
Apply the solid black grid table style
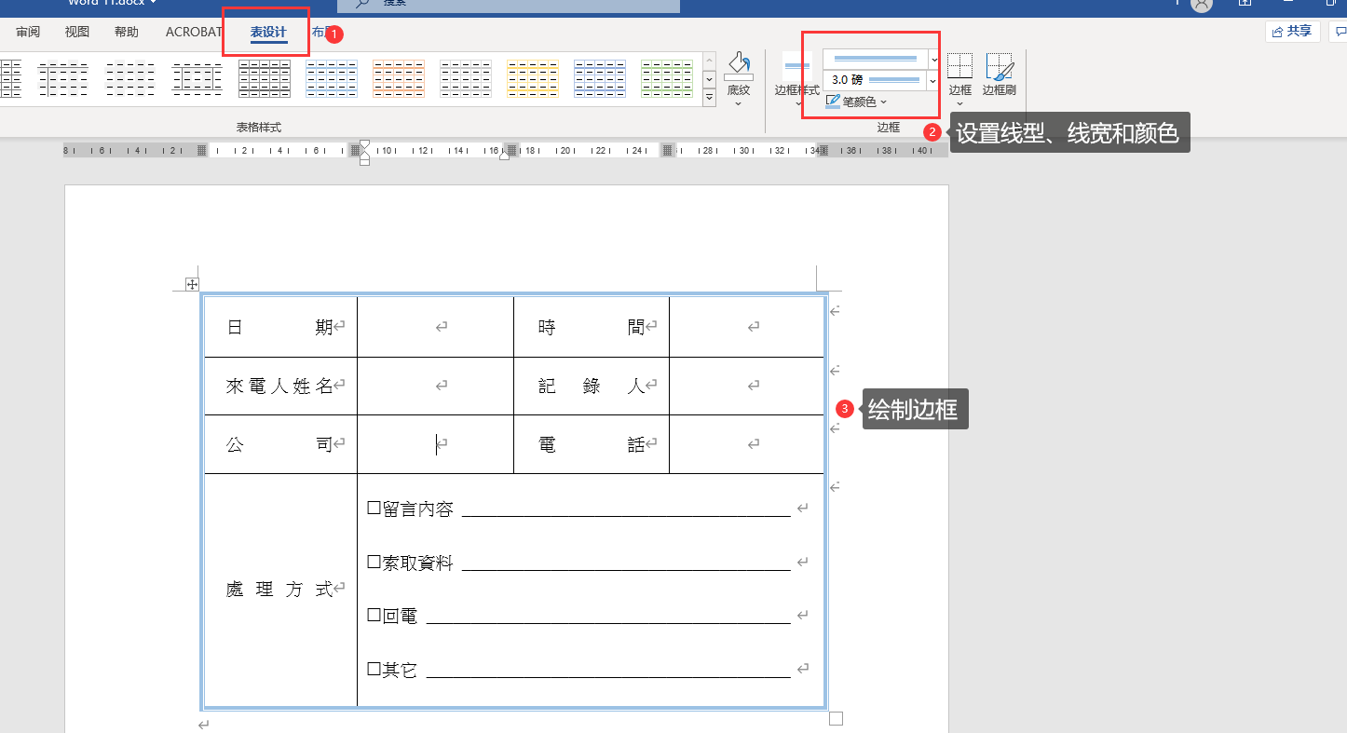point(264,78)
